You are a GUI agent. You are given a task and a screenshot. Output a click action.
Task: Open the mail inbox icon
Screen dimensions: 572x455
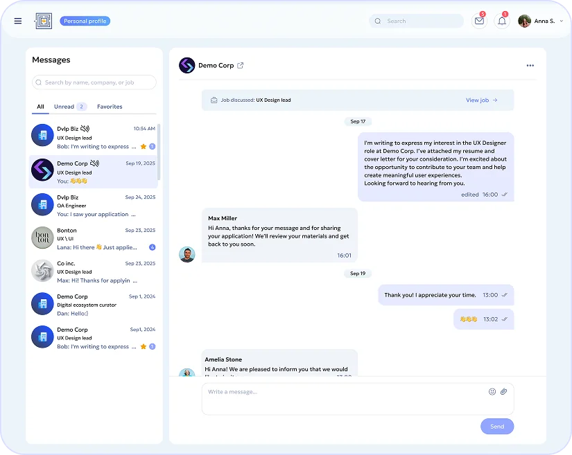[x=479, y=21]
